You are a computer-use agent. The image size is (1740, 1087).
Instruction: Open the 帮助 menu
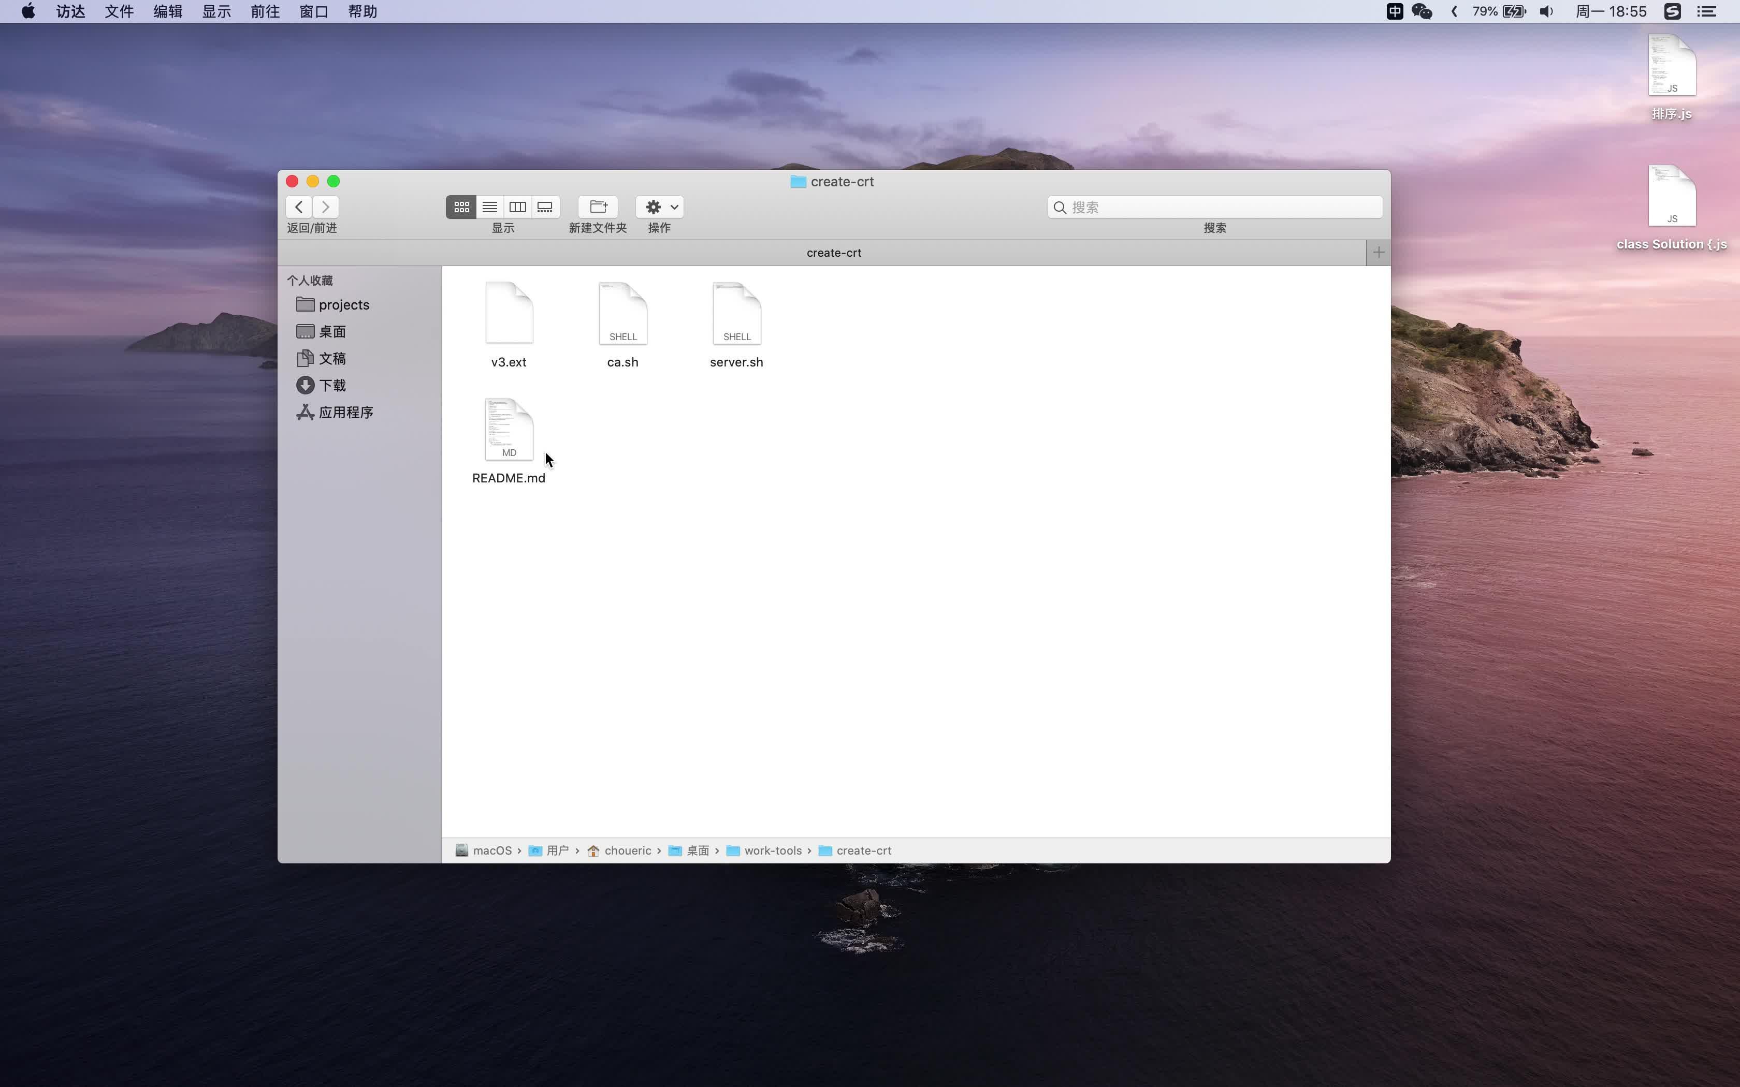click(x=363, y=11)
